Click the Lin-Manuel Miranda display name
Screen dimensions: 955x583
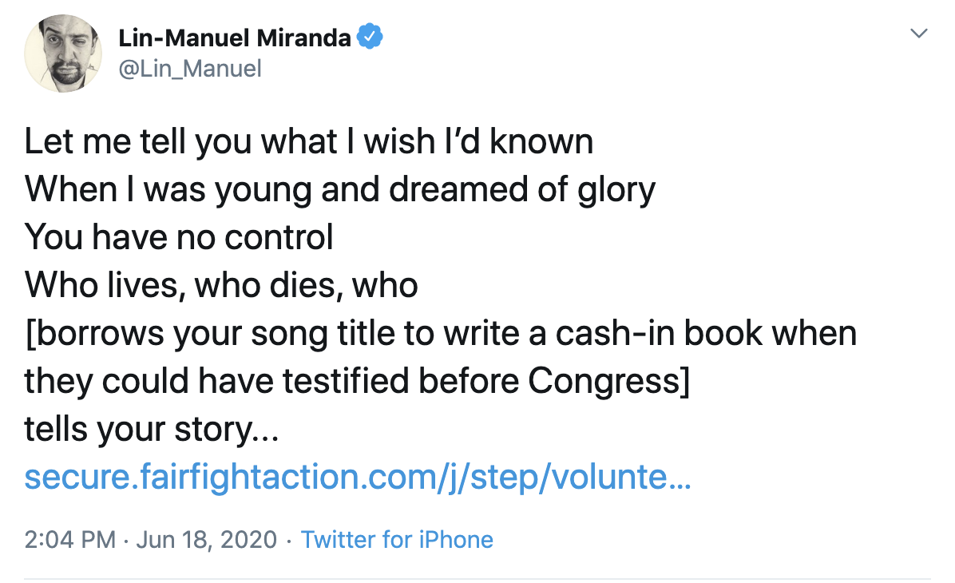point(235,37)
